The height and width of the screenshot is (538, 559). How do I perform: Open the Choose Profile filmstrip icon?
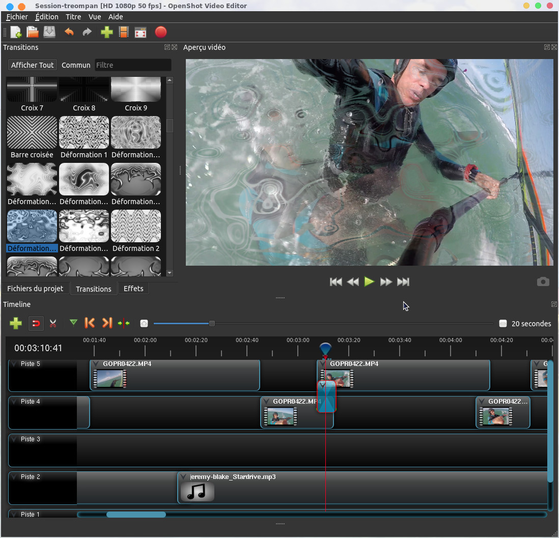tap(123, 33)
